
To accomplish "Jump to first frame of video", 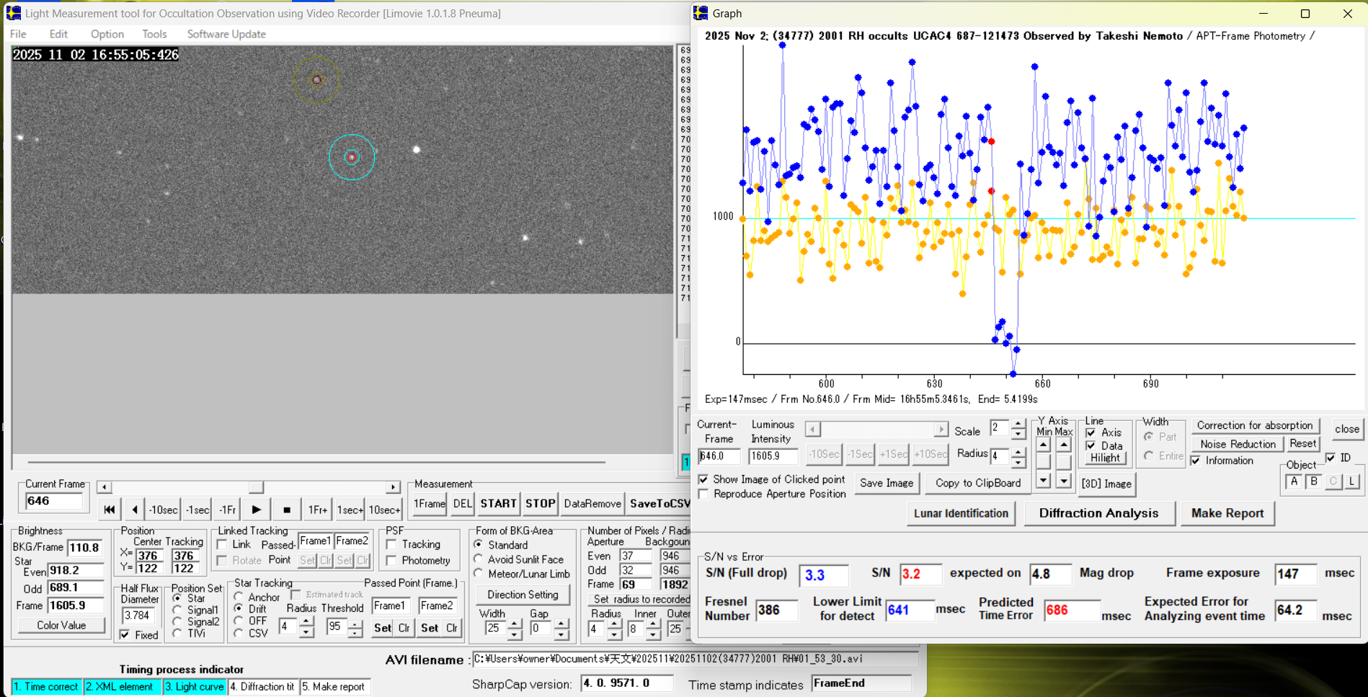I will (109, 510).
